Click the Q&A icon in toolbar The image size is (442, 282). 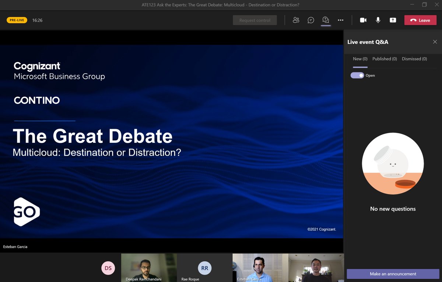326,20
